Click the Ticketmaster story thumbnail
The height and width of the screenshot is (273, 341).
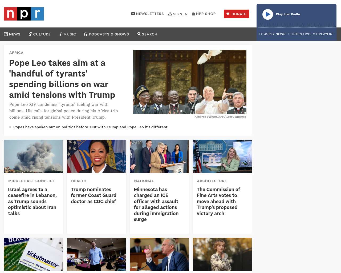[33, 254]
